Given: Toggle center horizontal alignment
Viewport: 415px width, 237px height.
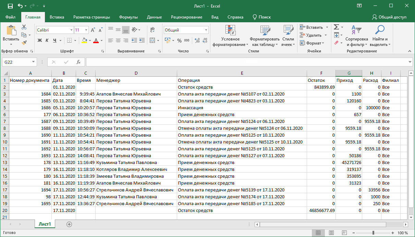Looking at the screenshot, I should (x=118, y=40).
